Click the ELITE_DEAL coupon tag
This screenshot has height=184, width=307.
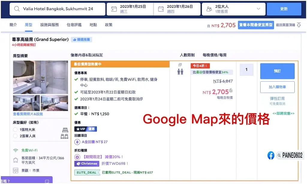click(x=87, y=172)
